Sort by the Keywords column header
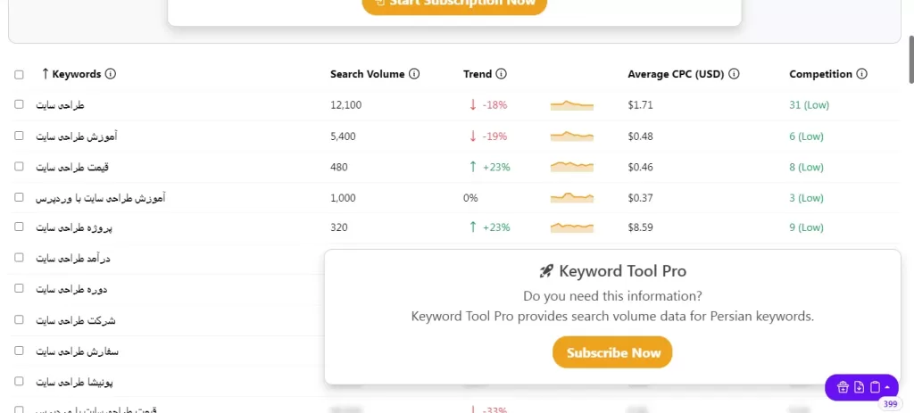This screenshot has height=413, width=914. coord(76,74)
